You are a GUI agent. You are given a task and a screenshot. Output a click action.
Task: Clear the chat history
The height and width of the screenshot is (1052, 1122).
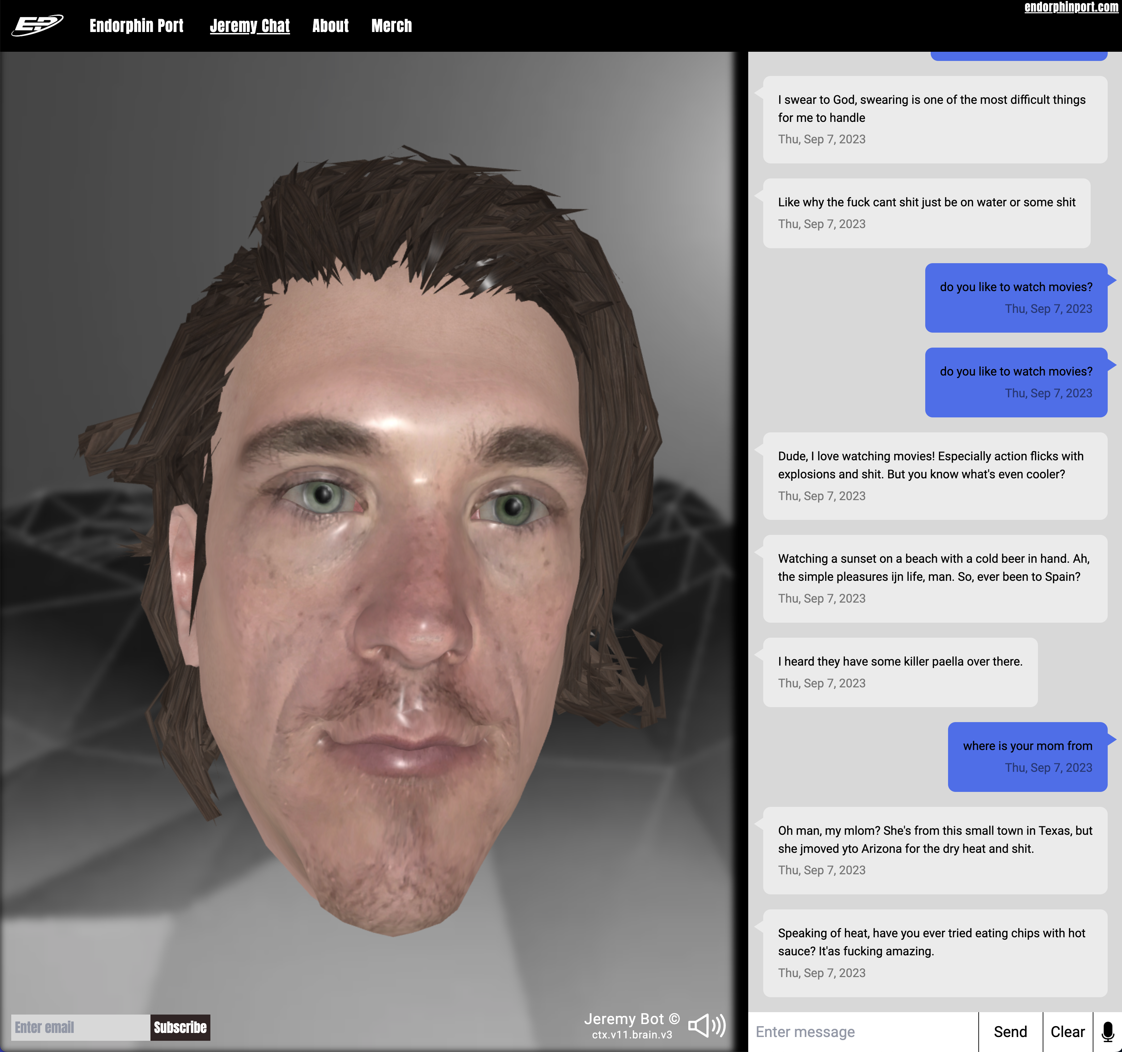click(1067, 1032)
